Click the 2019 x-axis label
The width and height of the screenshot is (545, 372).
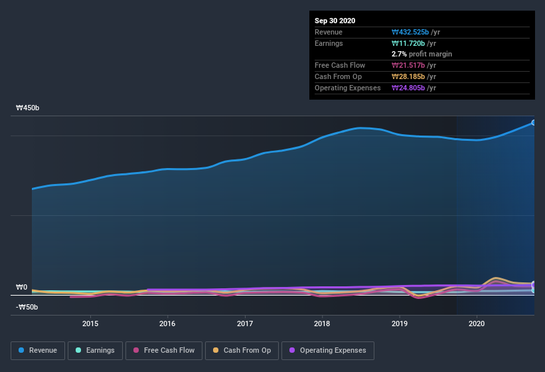point(400,324)
